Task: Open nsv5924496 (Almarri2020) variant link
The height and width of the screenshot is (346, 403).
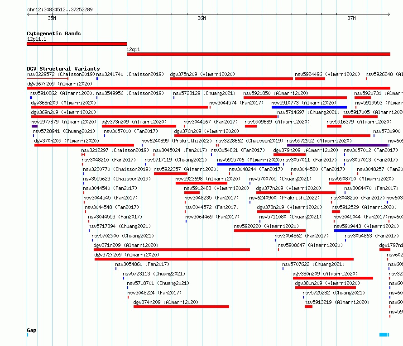Action: [327, 74]
